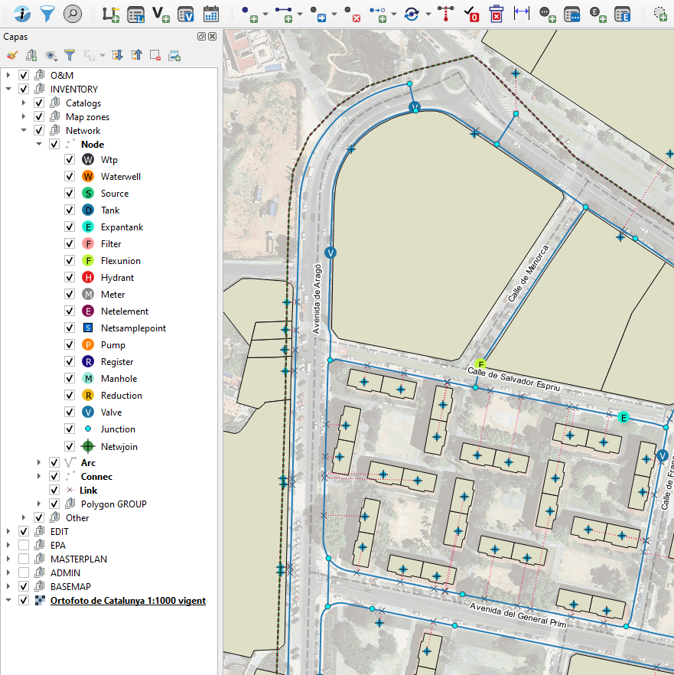The height and width of the screenshot is (675, 674).
Task: Uncheck the Hydrant node checkbox
Action: pos(70,277)
